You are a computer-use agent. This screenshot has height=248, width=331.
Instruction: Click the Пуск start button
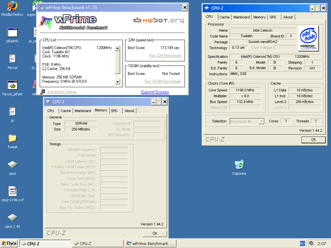(x=9, y=243)
